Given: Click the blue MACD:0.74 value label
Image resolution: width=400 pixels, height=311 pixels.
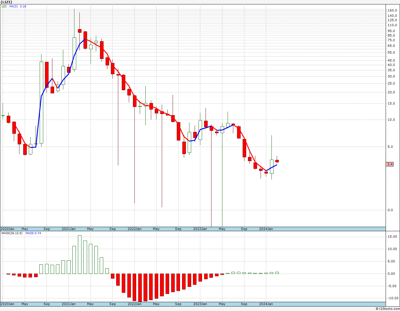Looking at the screenshot, I should (x=33, y=233).
